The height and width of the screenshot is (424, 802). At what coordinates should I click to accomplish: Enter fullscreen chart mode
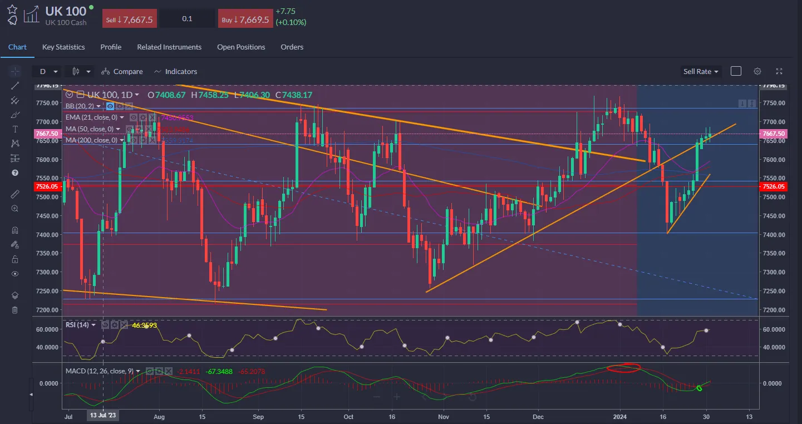point(779,71)
